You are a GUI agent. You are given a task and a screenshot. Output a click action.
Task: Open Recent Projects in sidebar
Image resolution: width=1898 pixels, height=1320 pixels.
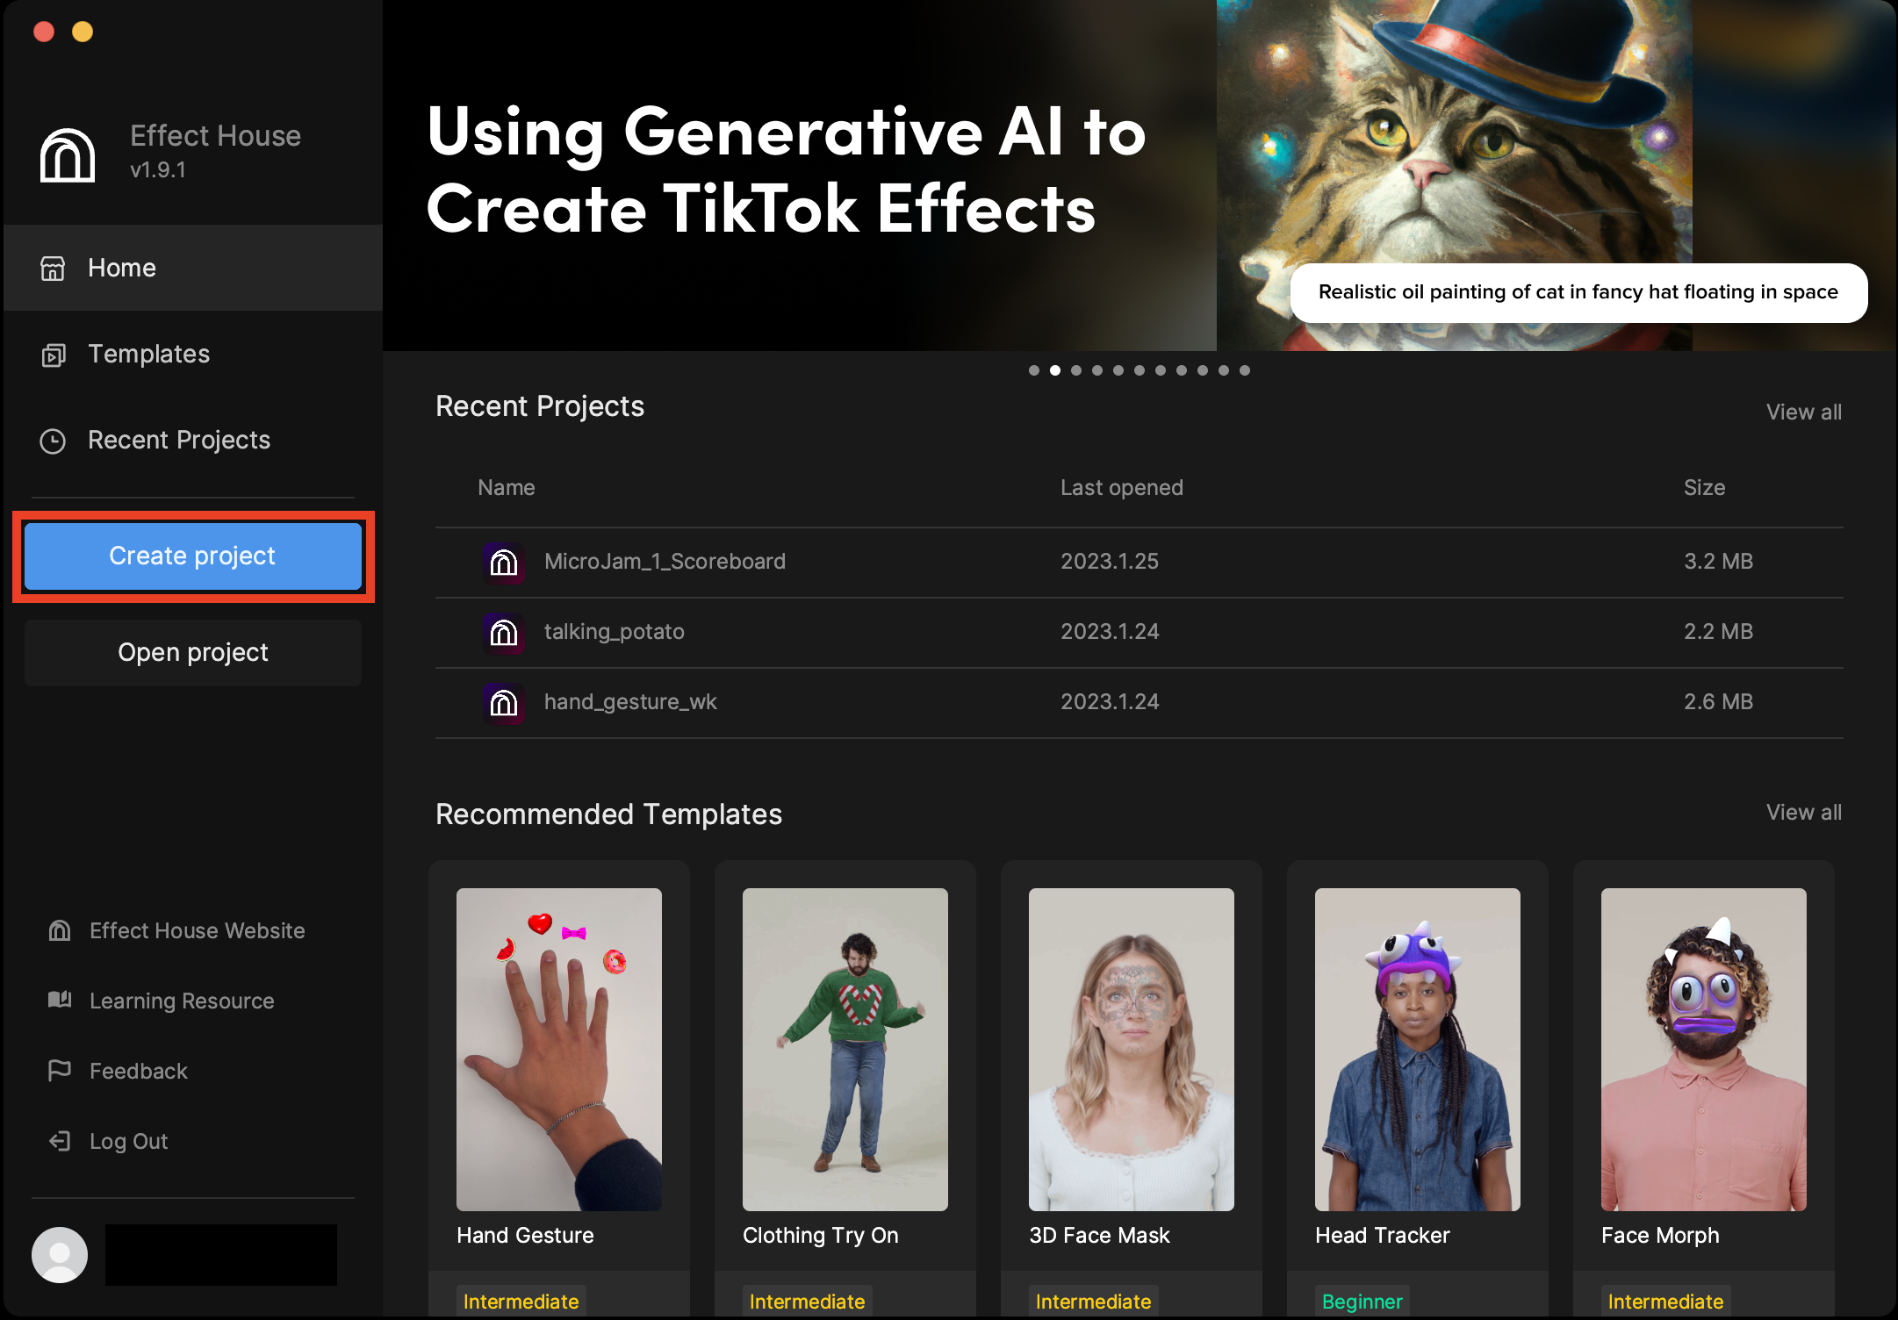pos(193,440)
